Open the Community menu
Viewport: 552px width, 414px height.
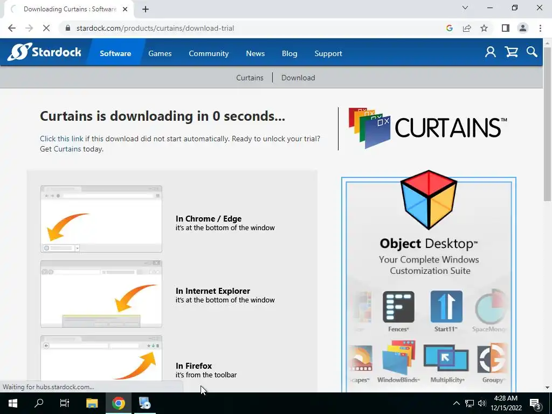209,53
